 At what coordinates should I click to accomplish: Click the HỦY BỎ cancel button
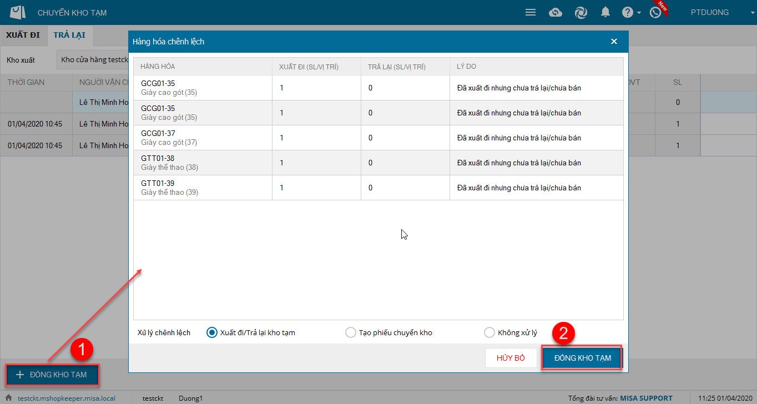click(511, 358)
